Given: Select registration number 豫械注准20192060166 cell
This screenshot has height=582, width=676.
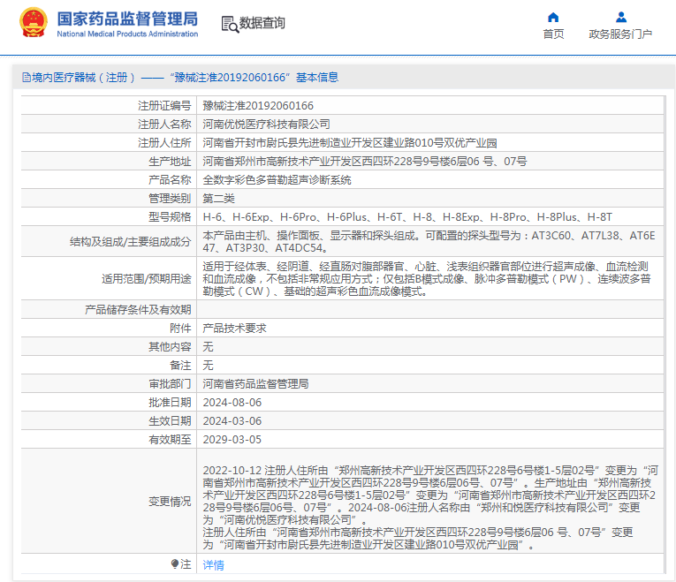Looking at the screenshot, I should (258, 106).
